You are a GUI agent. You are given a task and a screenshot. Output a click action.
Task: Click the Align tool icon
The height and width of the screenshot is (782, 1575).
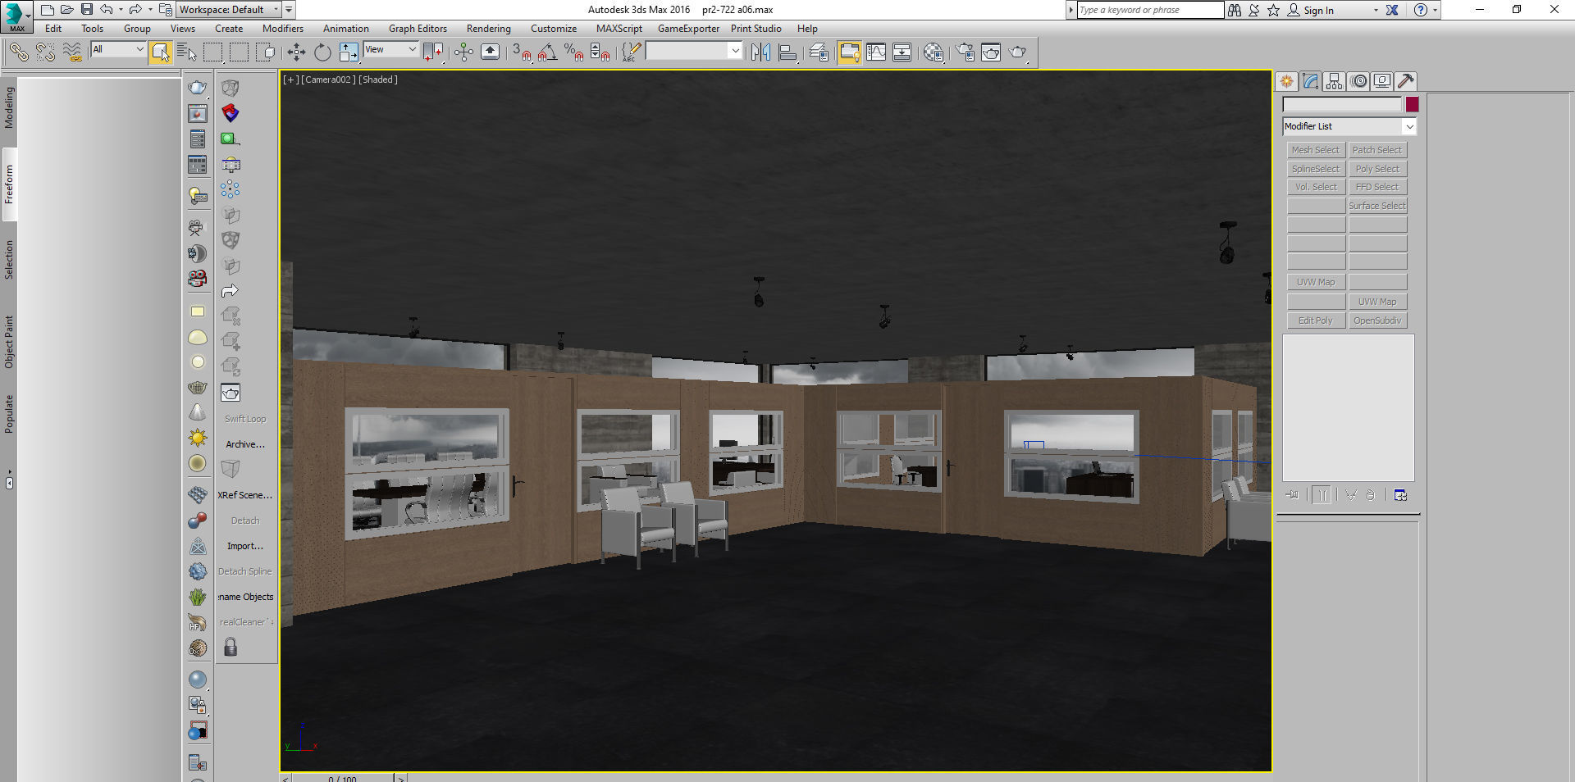click(787, 52)
